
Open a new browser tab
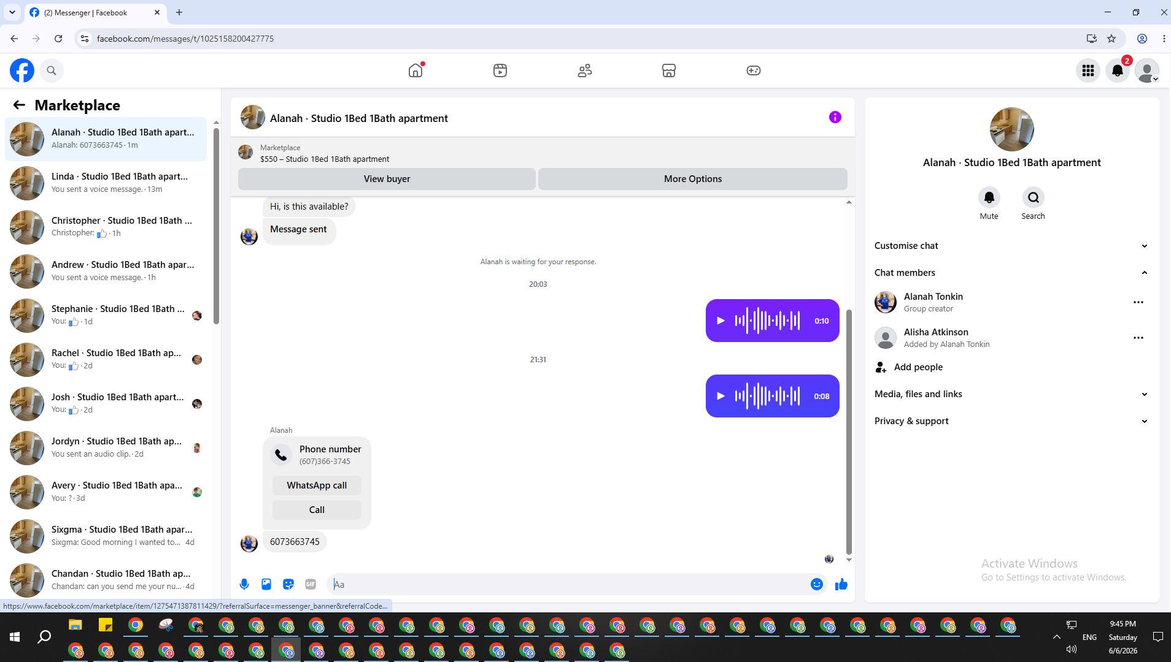(179, 12)
